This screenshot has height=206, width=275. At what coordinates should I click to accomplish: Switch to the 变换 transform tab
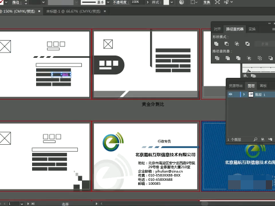(x=252, y=29)
